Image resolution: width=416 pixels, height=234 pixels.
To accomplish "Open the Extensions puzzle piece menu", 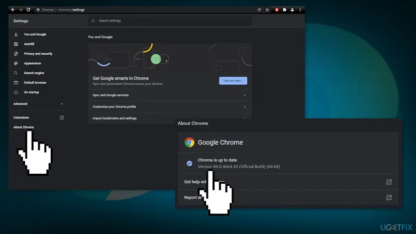I will point(284,10).
